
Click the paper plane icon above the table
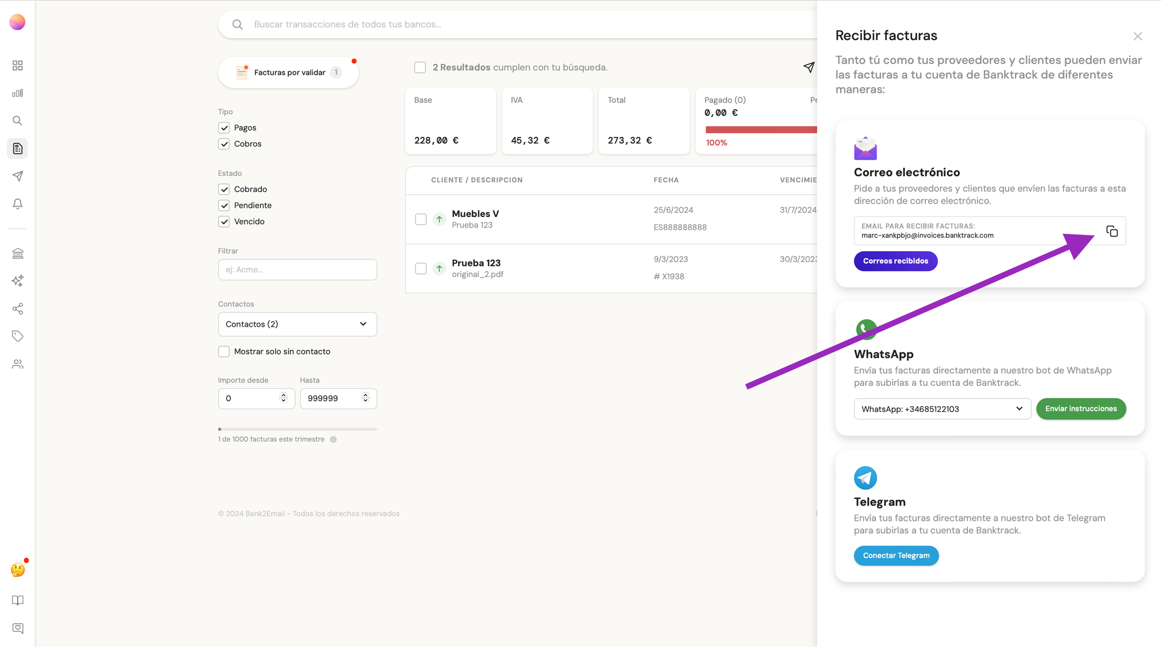(x=809, y=67)
